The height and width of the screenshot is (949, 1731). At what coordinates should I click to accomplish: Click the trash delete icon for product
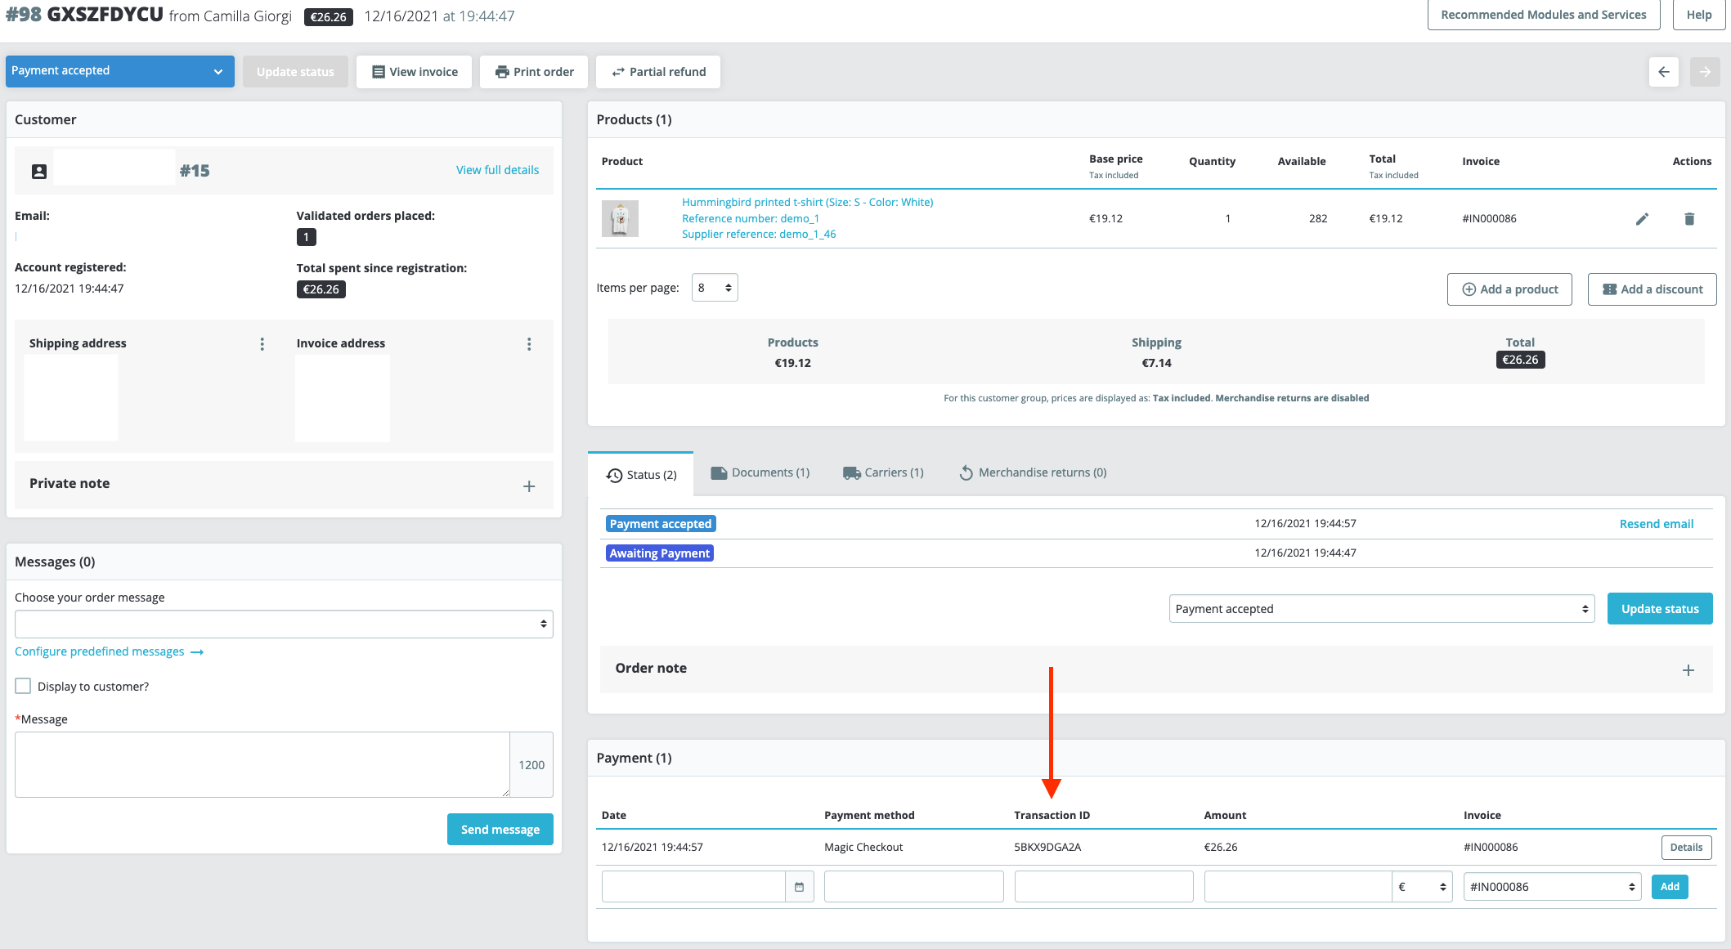1688,219
